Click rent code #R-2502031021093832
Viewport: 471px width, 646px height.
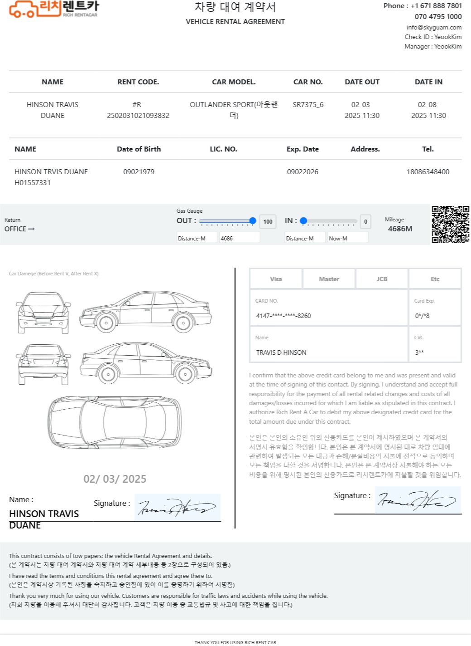click(x=138, y=110)
